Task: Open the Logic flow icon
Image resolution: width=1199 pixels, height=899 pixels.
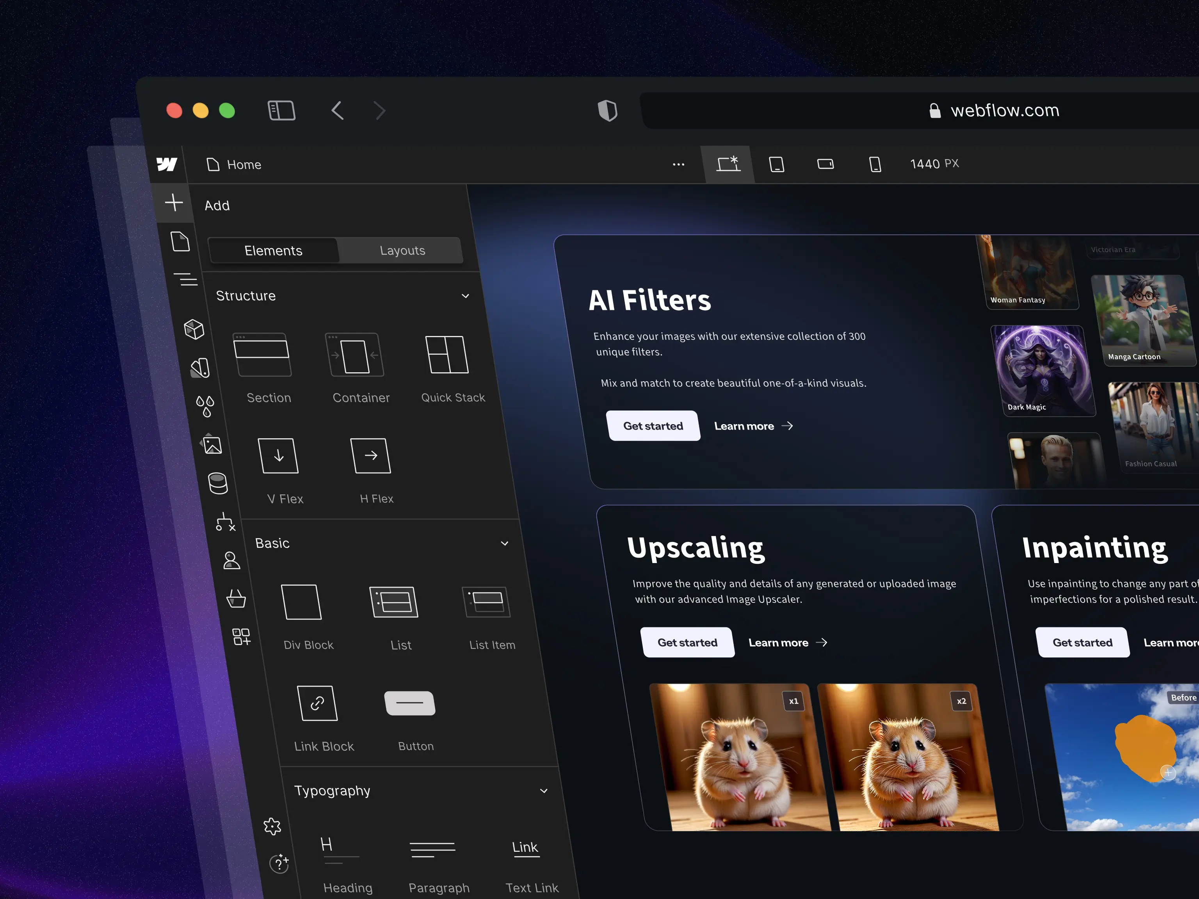Action: tap(225, 521)
